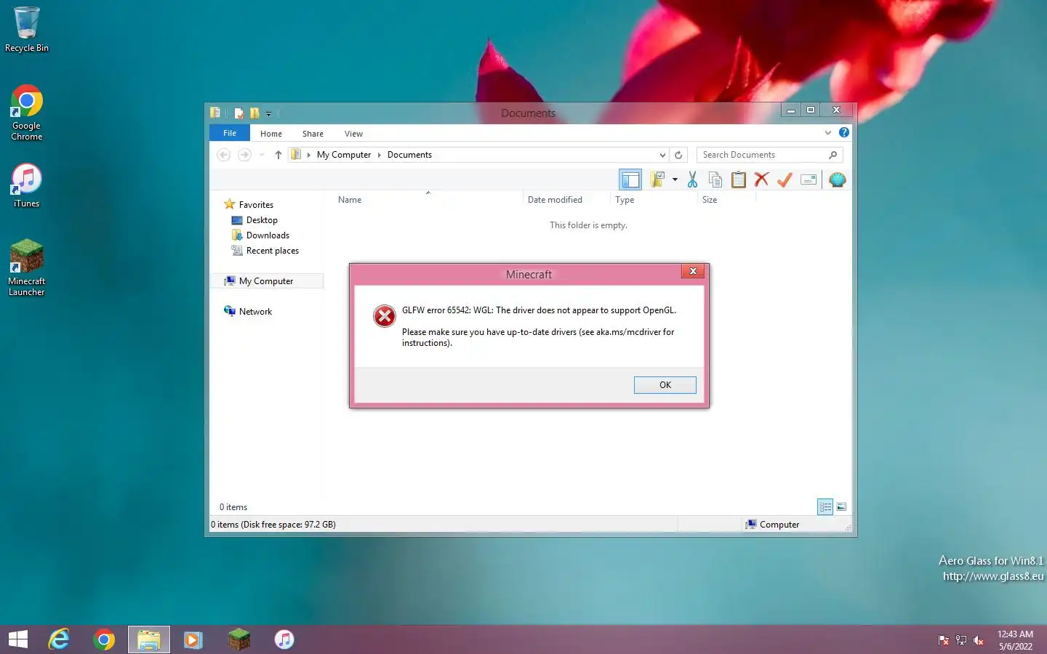Click the Recycle Bin desktop icon
Viewport: 1047px width, 654px height.
(x=27, y=29)
